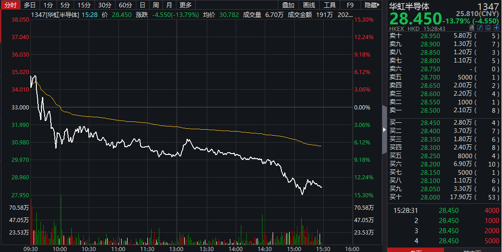Click the stock code 1347
The height and width of the screenshot is (252, 502).
pos(488,7)
